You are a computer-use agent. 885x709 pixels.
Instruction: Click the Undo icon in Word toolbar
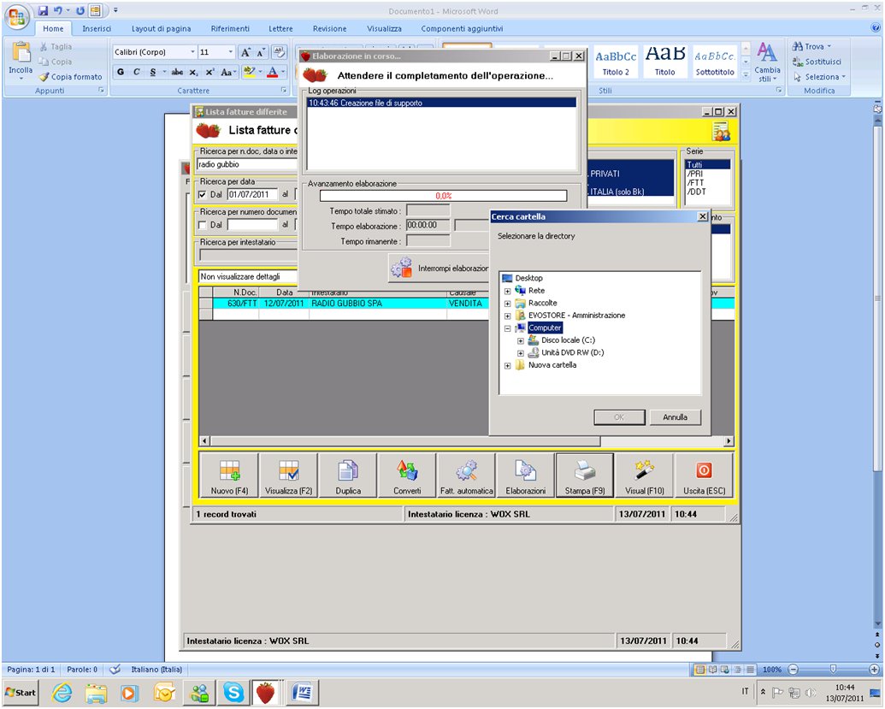[x=57, y=11]
